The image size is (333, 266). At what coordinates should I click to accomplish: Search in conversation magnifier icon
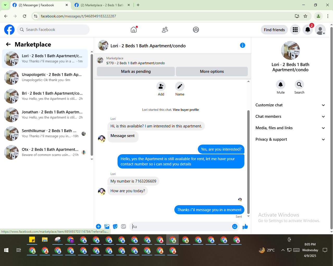point(299,85)
